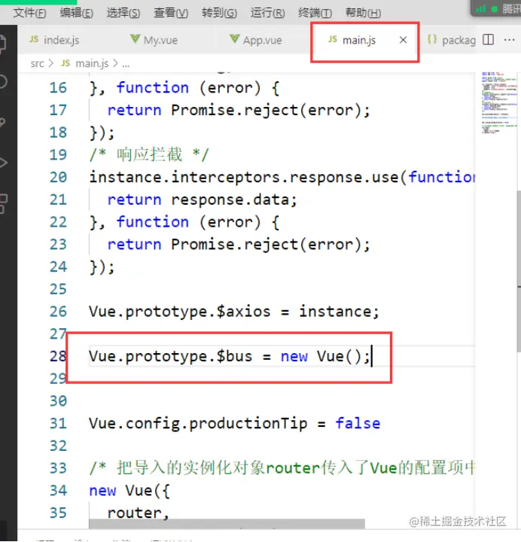
Task: Click the Tencent status widget at top right
Action: (x=497, y=8)
